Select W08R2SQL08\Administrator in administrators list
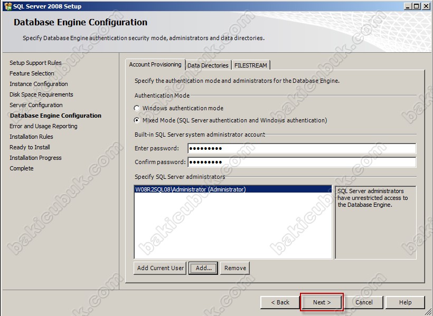Viewport: 433px width, 316px height. 233,189
